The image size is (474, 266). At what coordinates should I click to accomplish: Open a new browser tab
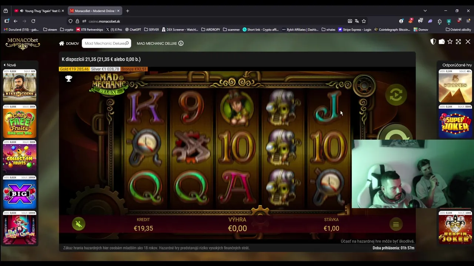[x=127, y=11]
